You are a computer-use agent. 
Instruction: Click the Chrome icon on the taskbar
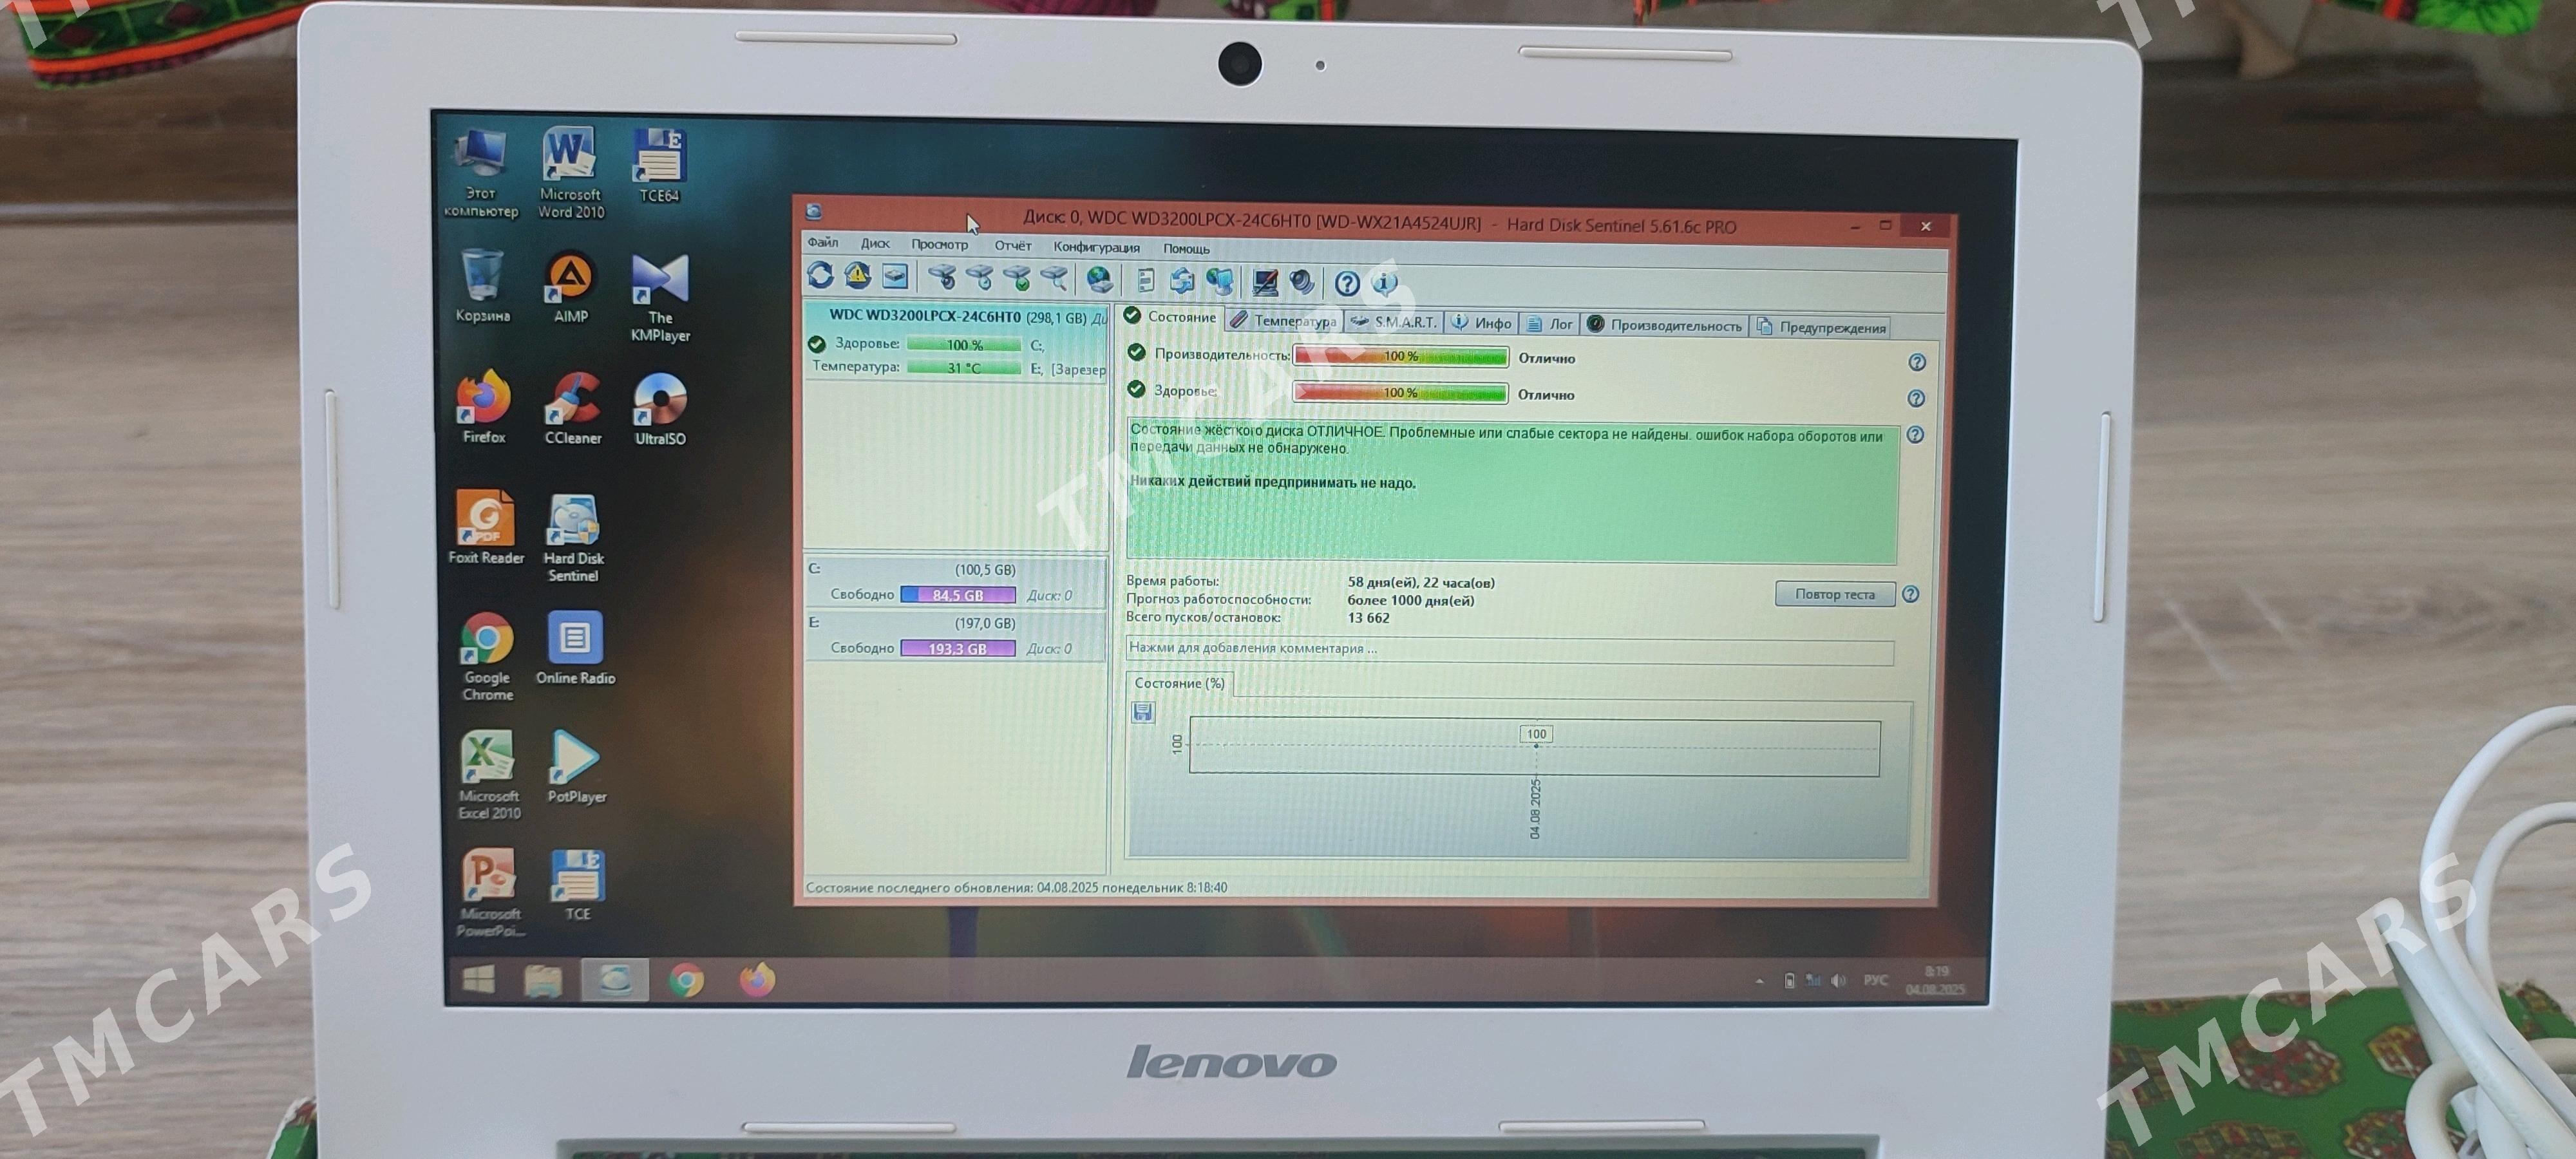click(x=686, y=981)
